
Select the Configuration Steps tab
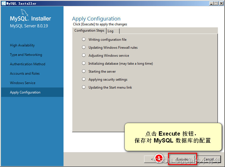click(89, 30)
